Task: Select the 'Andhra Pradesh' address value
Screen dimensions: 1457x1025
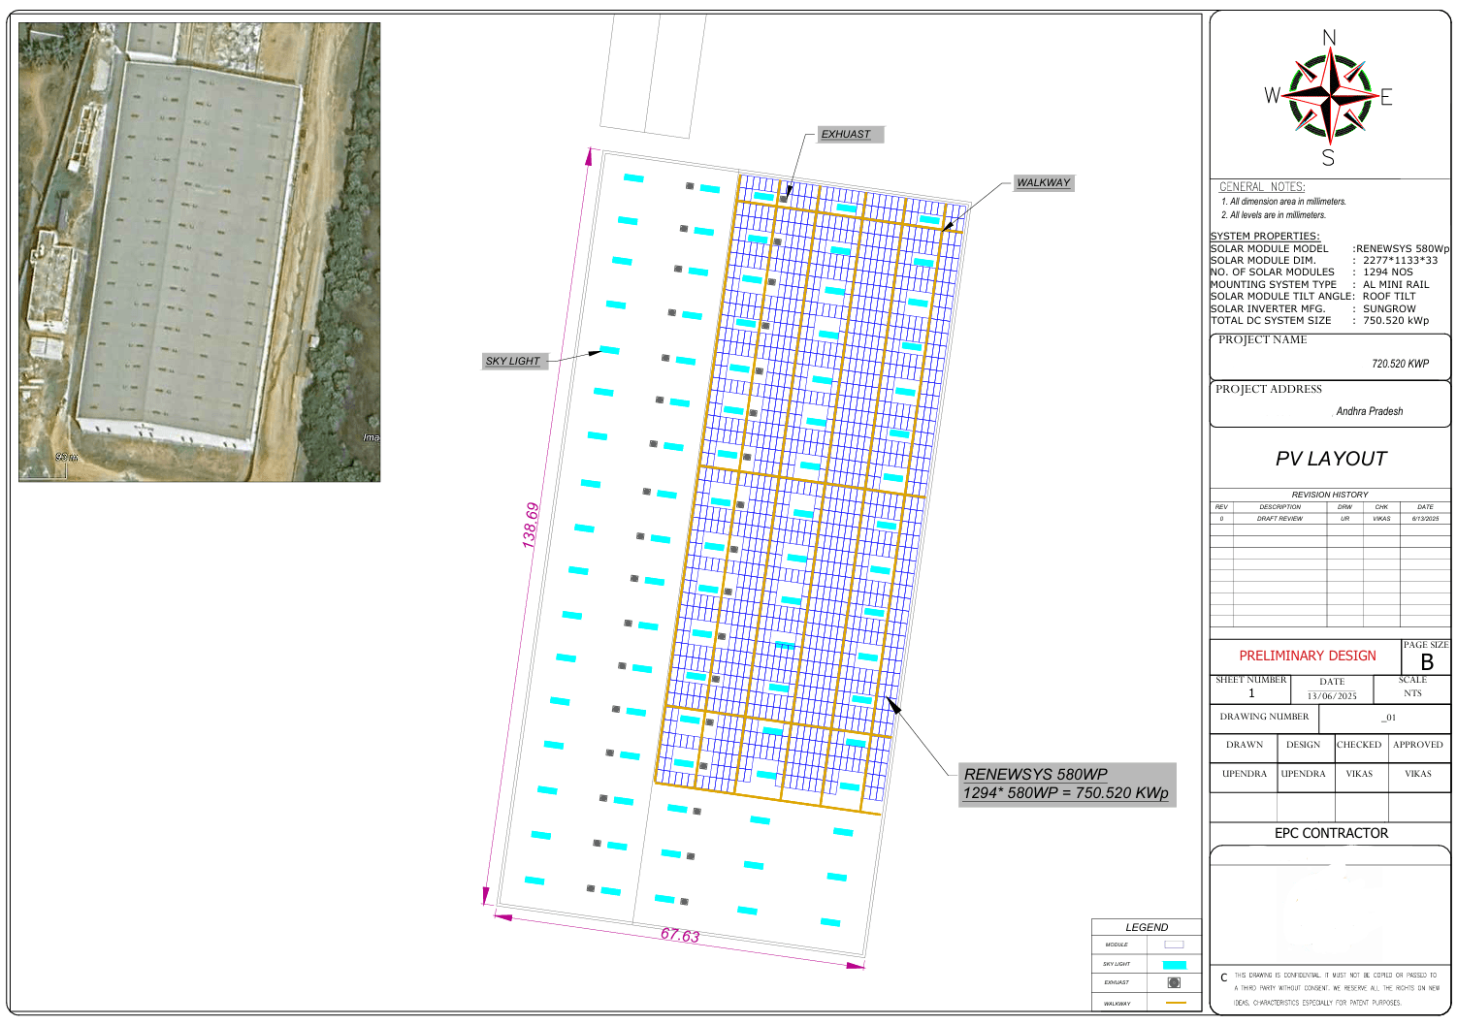Action: (1370, 411)
